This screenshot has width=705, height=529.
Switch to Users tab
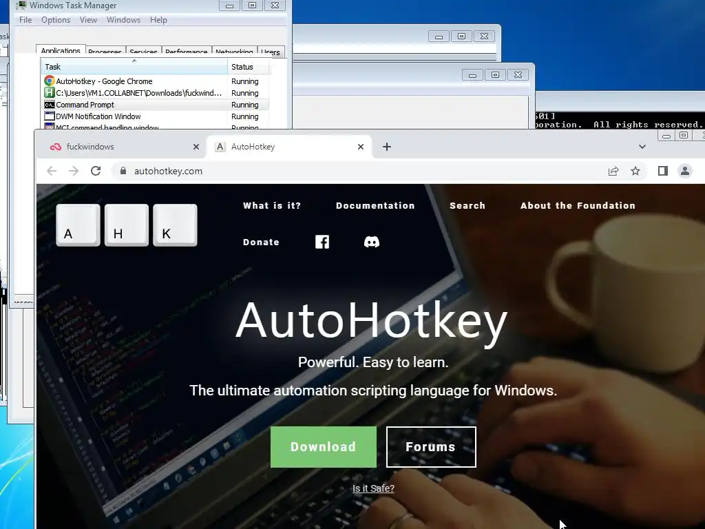pyautogui.click(x=270, y=52)
